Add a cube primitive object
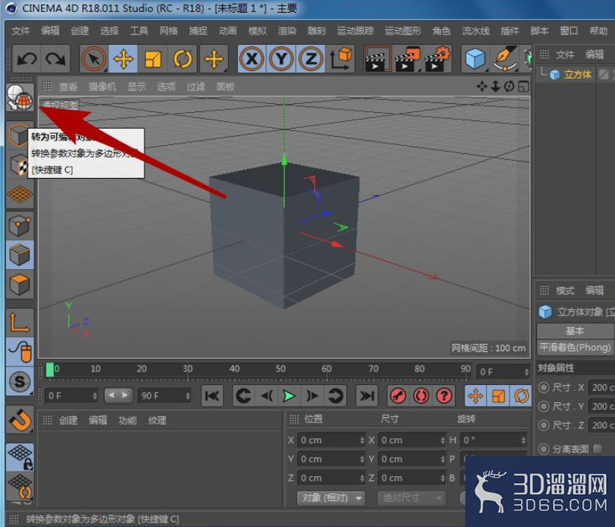 coord(475,59)
